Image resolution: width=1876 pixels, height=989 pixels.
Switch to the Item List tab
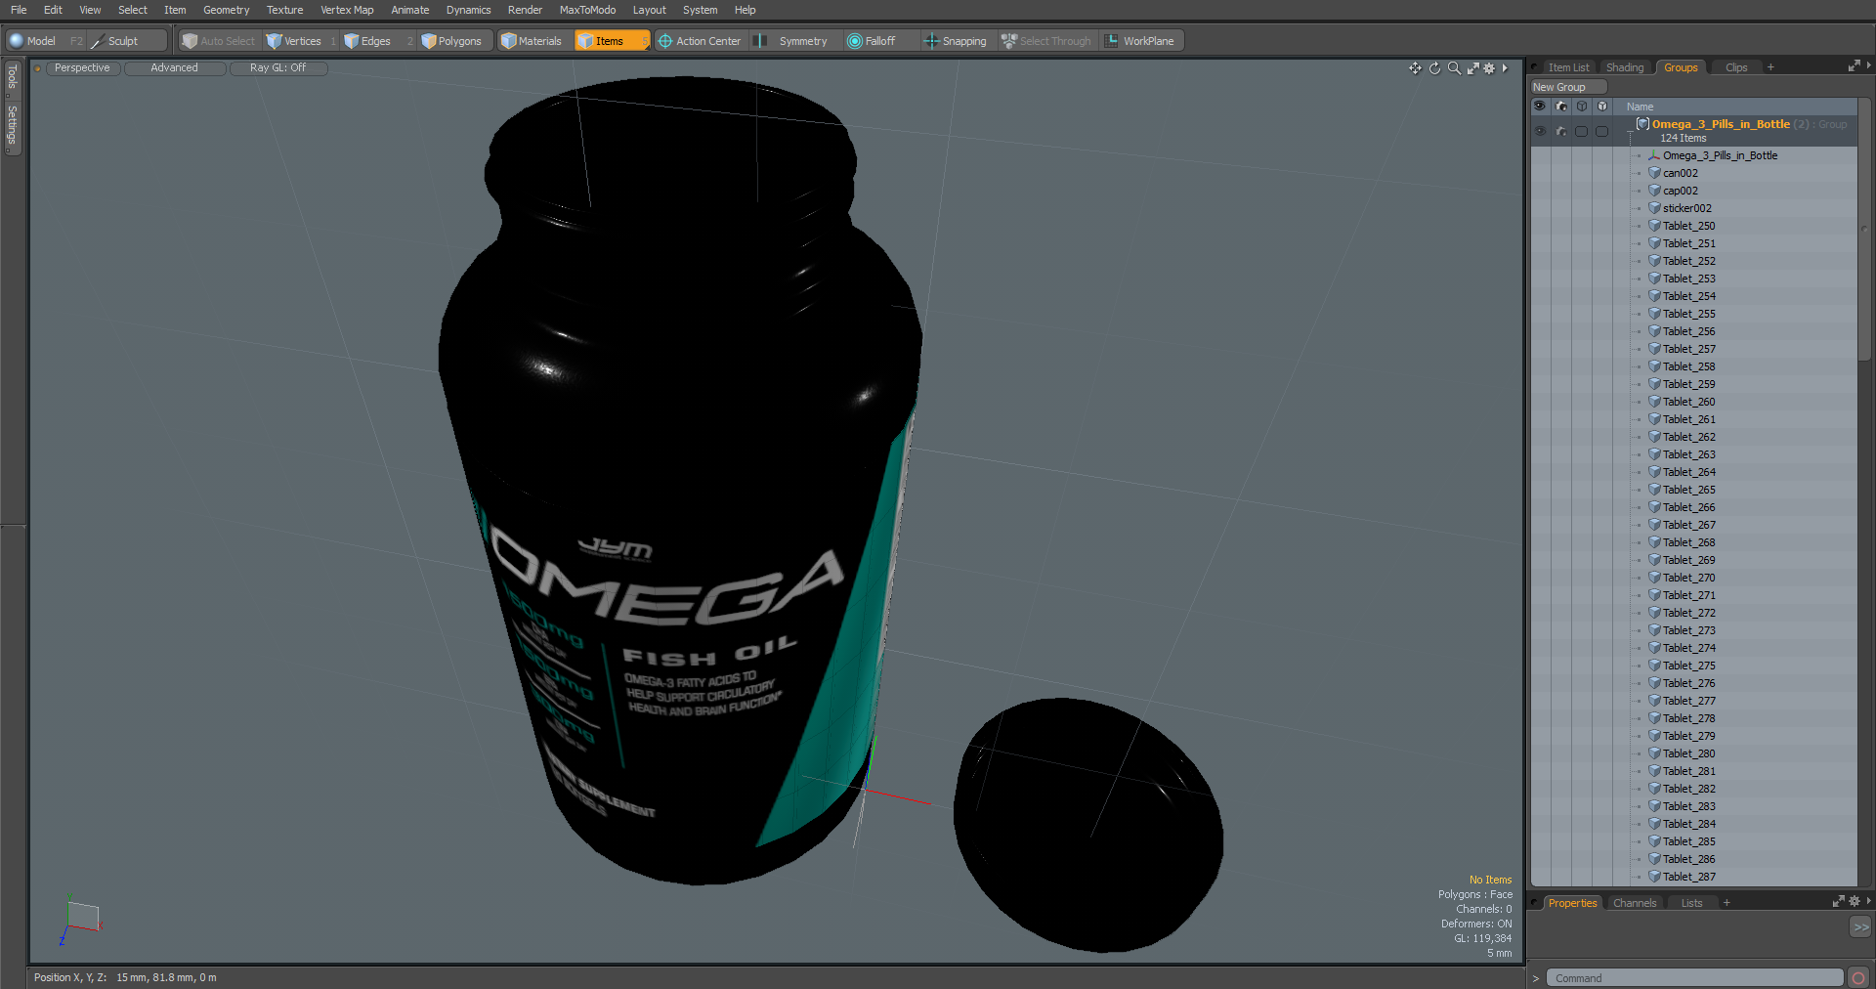pos(1568,67)
